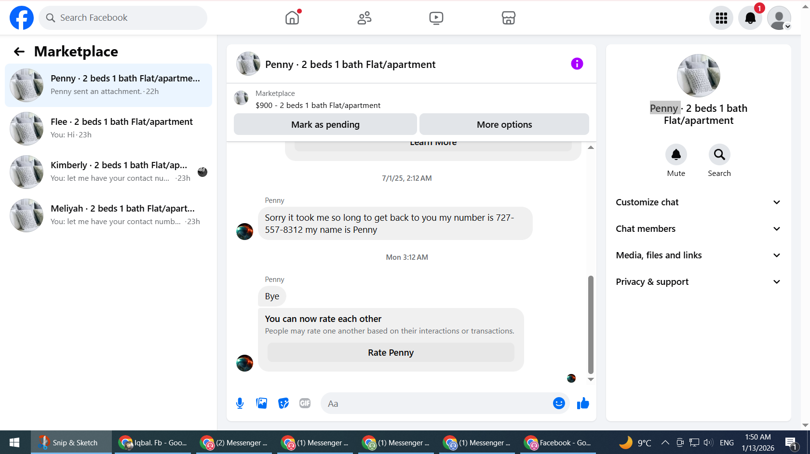810x454 pixels.
Task: Expand Chat members section
Action: pyautogui.click(x=698, y=229)
